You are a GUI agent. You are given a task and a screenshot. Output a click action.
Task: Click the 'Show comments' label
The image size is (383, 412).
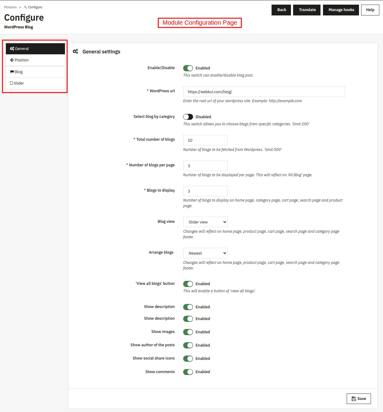pos(160,372)
